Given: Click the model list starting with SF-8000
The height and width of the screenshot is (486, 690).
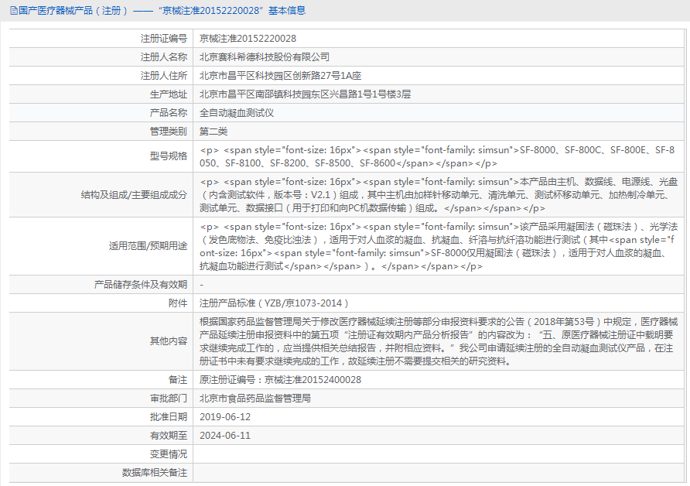Looking at the screenshot, I should [x=437, y=157].
